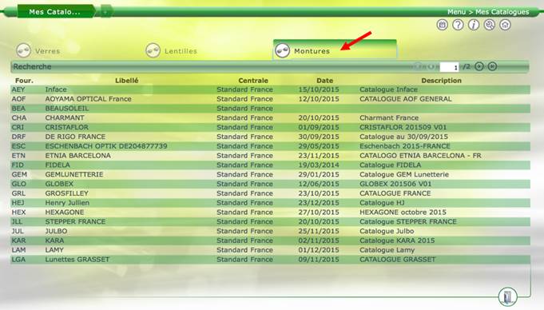Image resolution: width=544 pixels, height=310 pixels.
Task: Switch to the Verres tab
Action: (38, 50)
